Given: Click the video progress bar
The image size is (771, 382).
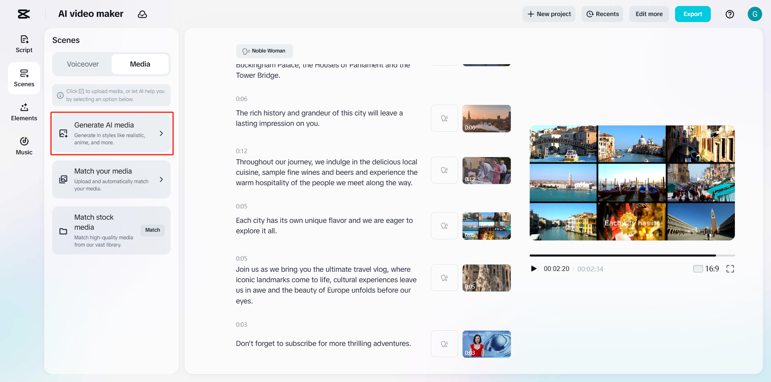Looking at the screenshot, I should click(632, 255).
